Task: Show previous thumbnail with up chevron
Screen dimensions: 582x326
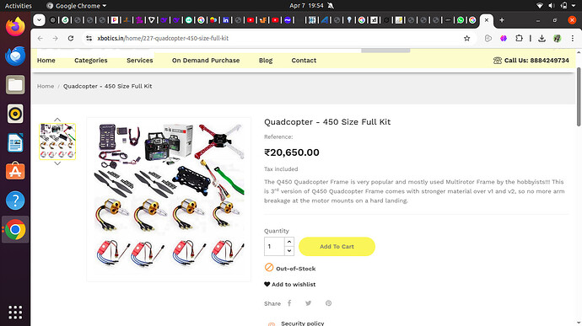Action: (57, 120)
